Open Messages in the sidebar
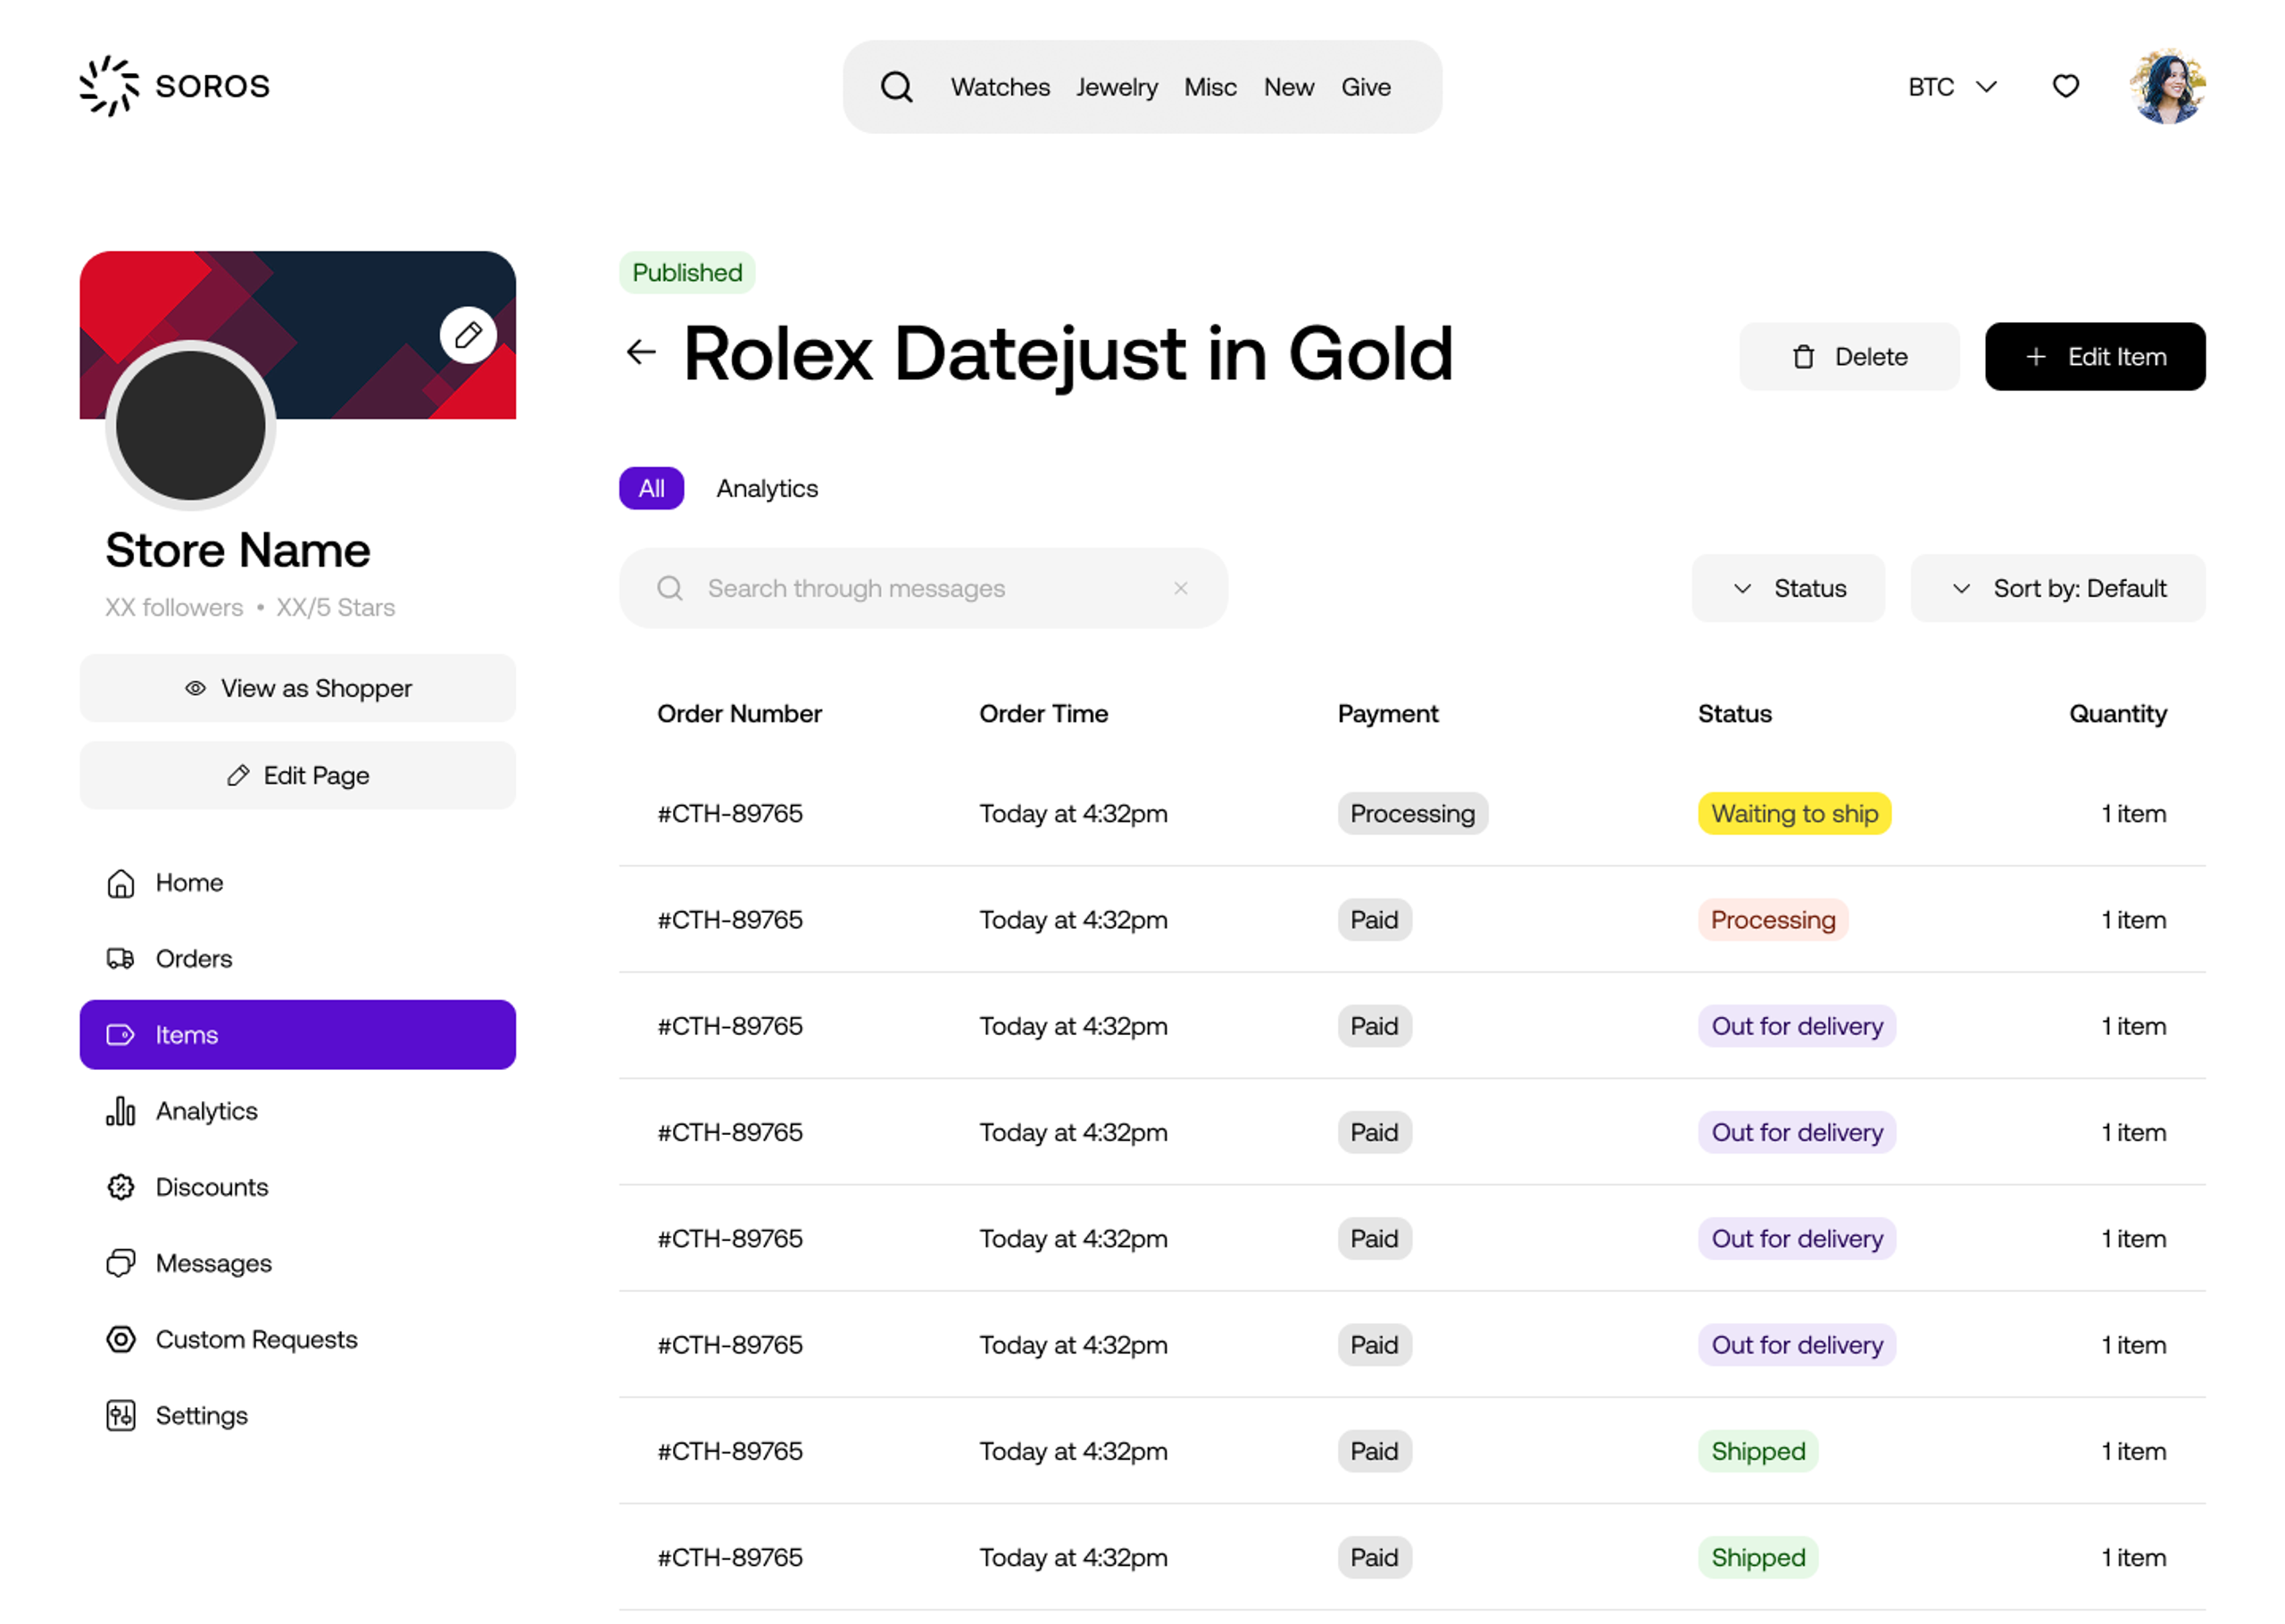The width and height of the screenshot is (2285, 1624). (x=298, y=1263)
